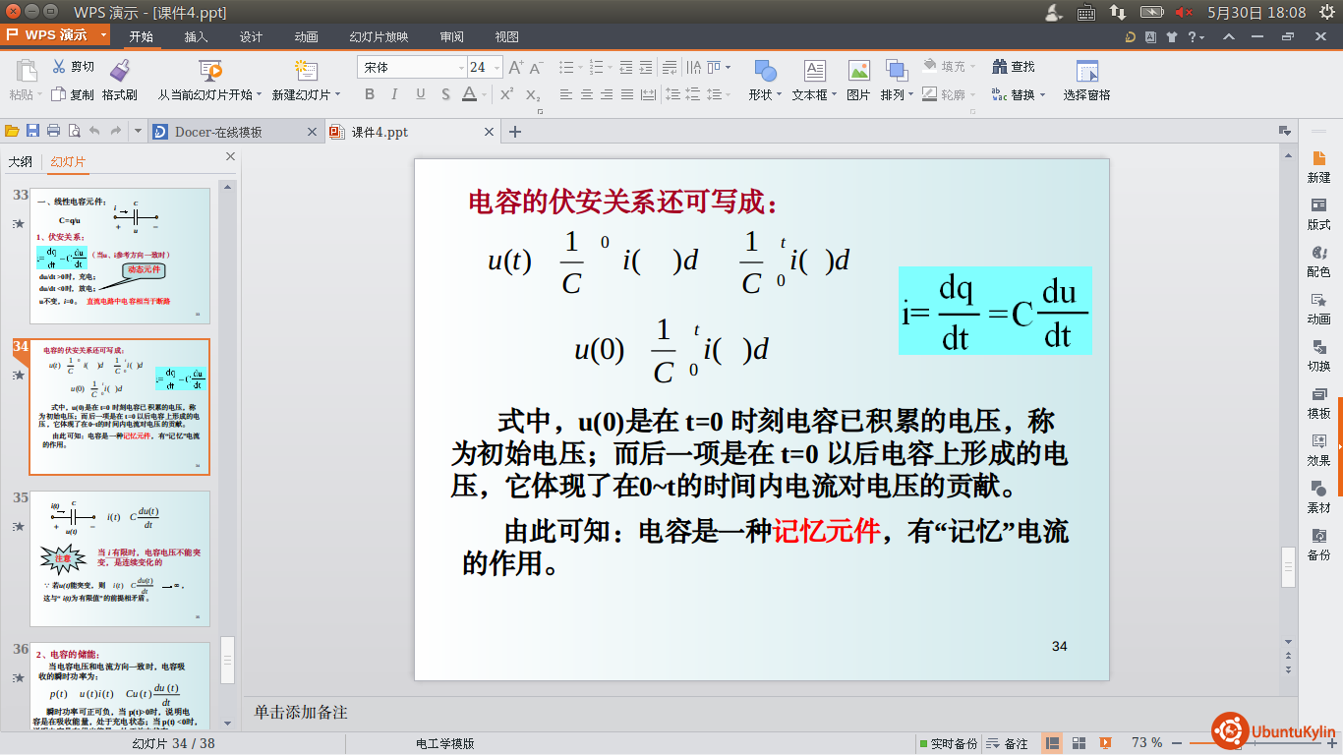Screen dimensions: 1343x755
Task: Click the font color A swatch
Action: pos(469,94)
